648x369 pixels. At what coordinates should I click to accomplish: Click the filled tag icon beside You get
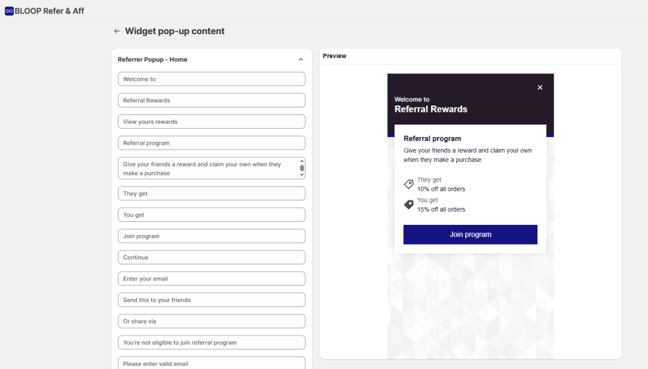click(x=408, y=204)
